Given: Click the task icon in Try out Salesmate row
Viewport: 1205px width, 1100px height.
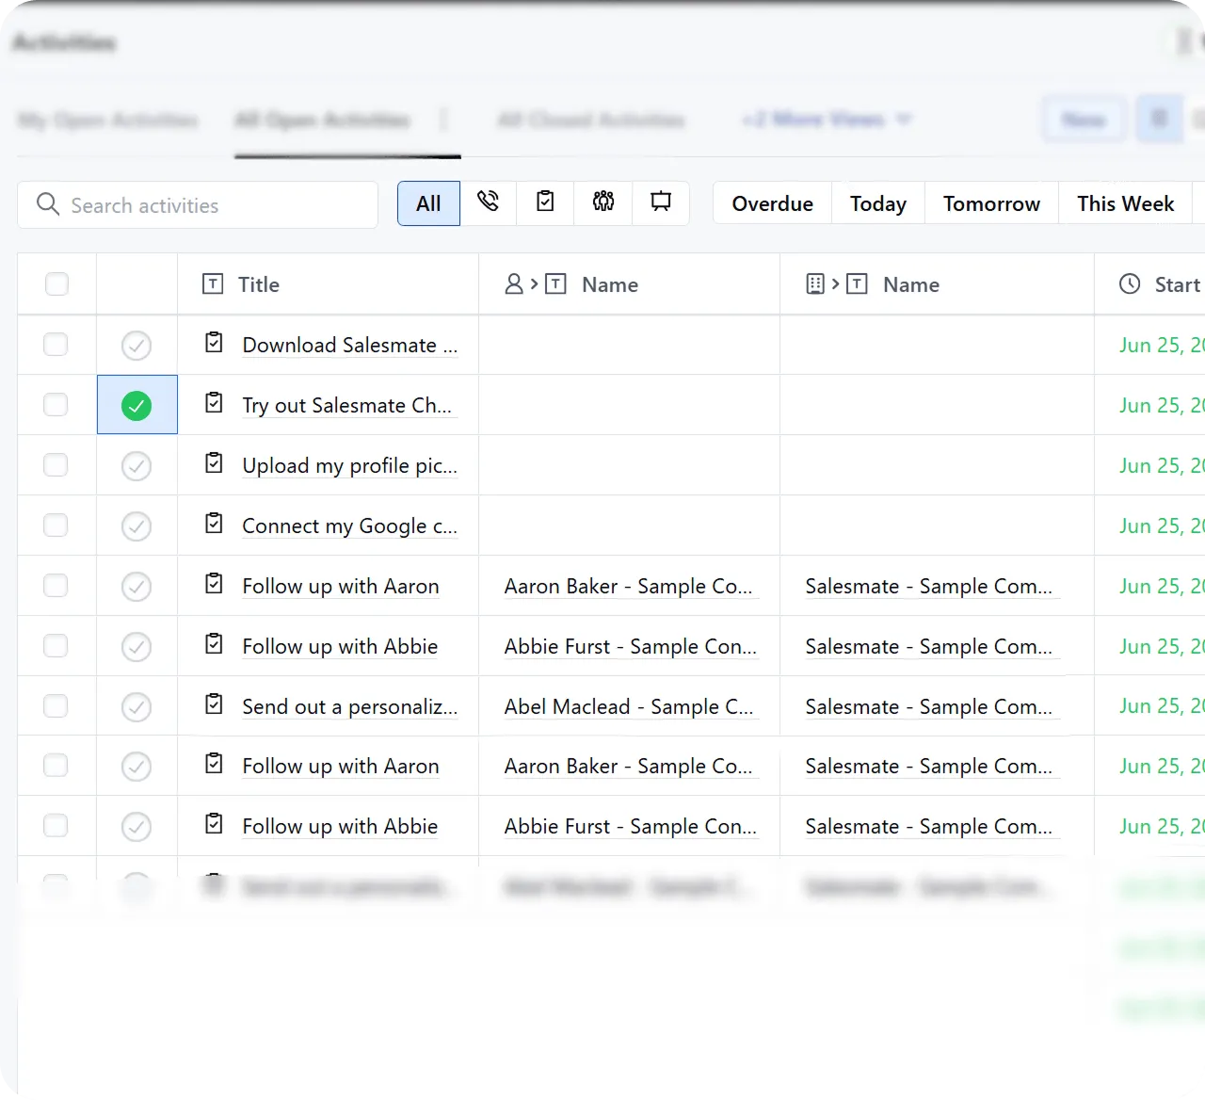Looking at the screenshot, I should pos(215,402).
